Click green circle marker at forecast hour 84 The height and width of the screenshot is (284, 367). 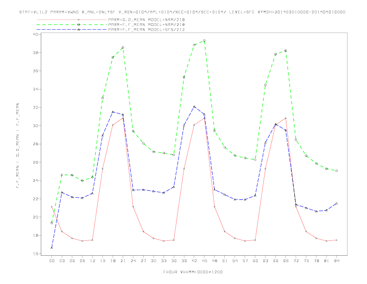(336, 171)
